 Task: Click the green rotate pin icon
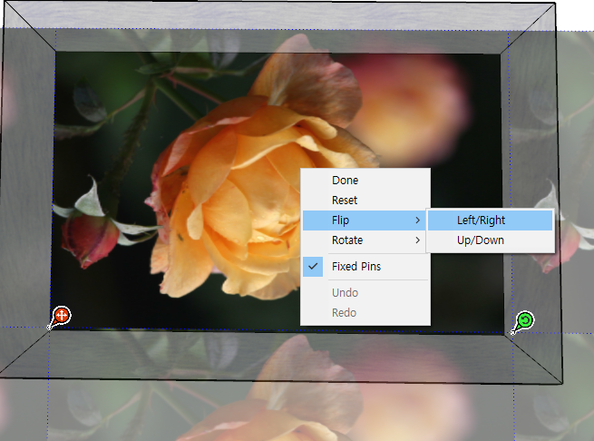(524, 321)
